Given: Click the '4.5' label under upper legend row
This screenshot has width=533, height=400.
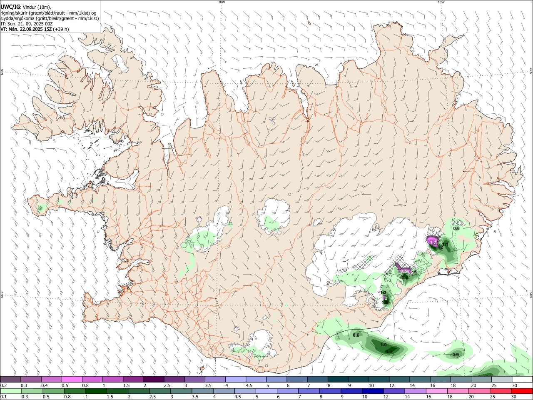Looking at the screenshot, I should click(x=249, y=385).
